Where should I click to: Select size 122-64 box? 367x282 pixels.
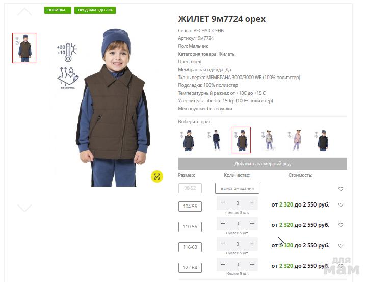coord(190,268)
